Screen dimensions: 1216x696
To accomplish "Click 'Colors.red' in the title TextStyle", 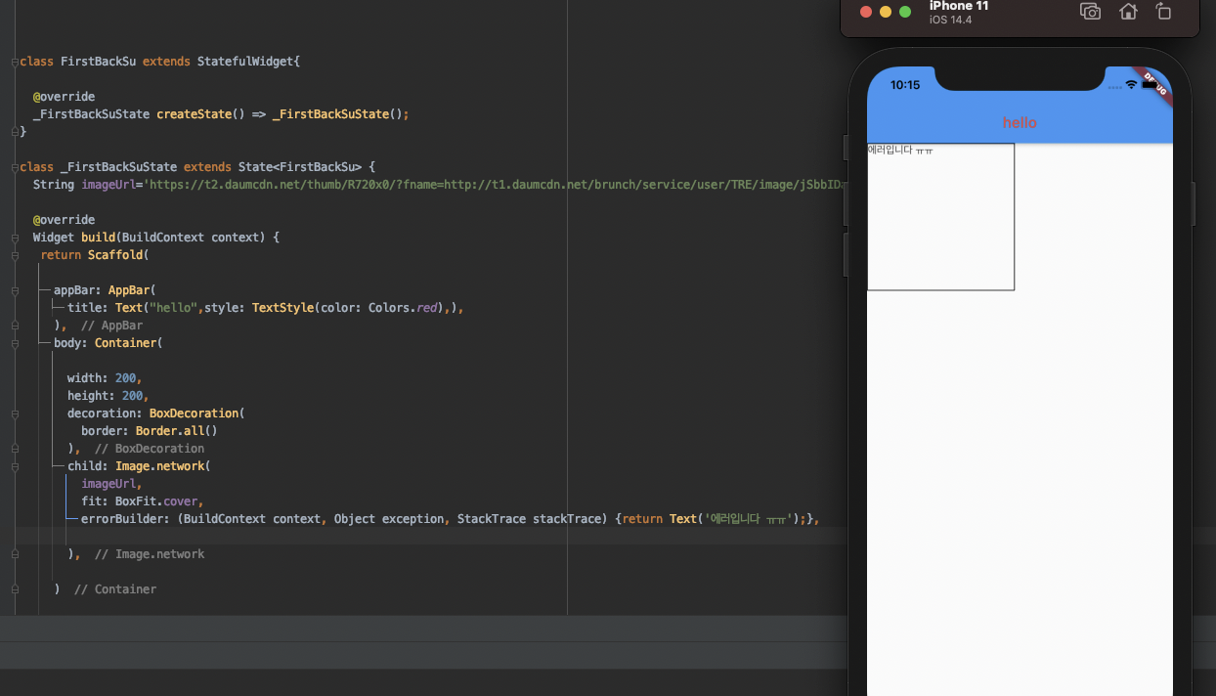I will click(403, 308).
